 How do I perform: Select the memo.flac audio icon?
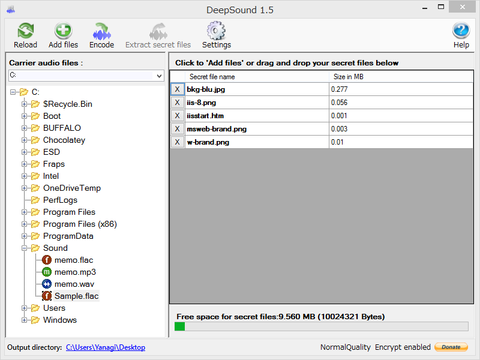(x=47, y=260)
